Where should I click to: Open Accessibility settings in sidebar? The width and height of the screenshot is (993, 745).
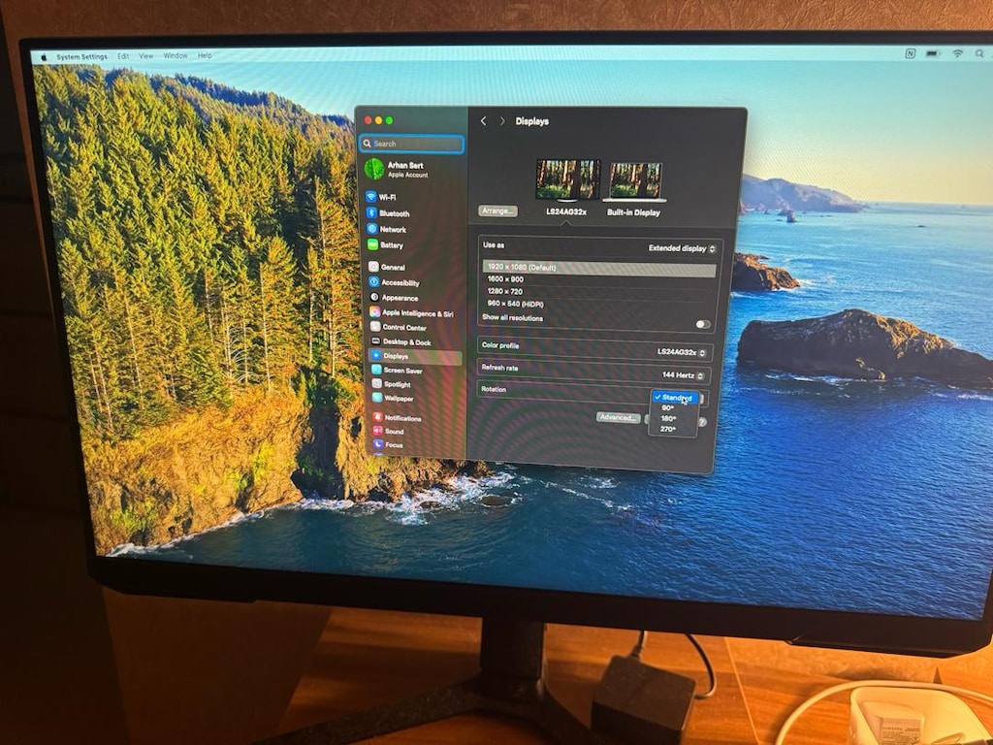tap(395, 282)
